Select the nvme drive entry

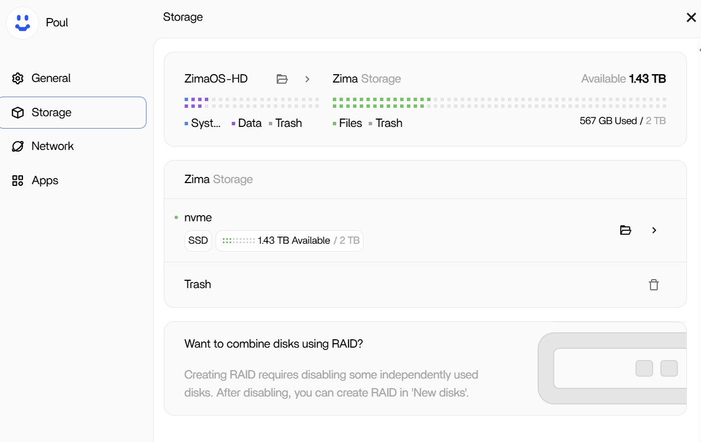pos(198,217)
